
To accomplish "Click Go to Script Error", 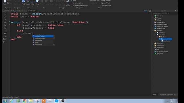I will (x=95, y=1).
